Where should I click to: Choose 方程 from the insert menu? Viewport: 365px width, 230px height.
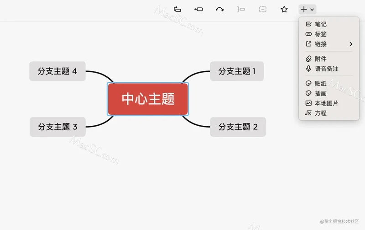coord(328,113)
